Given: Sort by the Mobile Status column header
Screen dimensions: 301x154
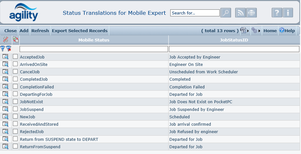Looking at the screenshot, I should point(94,40).
